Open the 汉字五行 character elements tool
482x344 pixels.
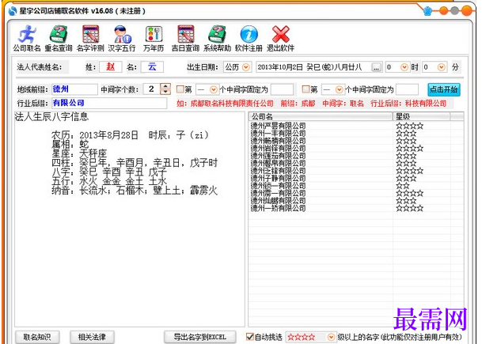[122, 39]
